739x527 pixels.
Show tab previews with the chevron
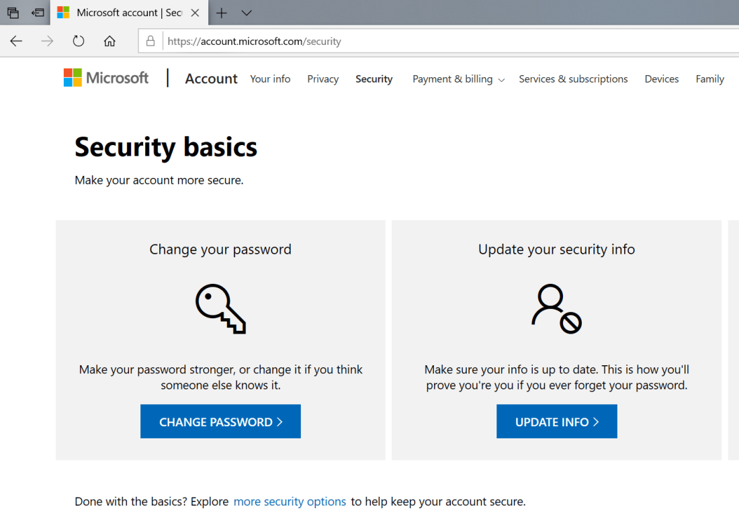click(247, 13)
